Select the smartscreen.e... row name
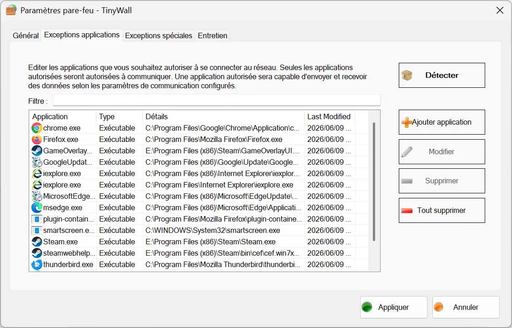The image size is (512, 328). pyautogui.click(x=69, y=230)
